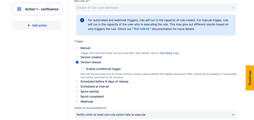254x120 pixels.
Task: Choose the Sprint completed trigger
Action: click(x=77, y=97)
